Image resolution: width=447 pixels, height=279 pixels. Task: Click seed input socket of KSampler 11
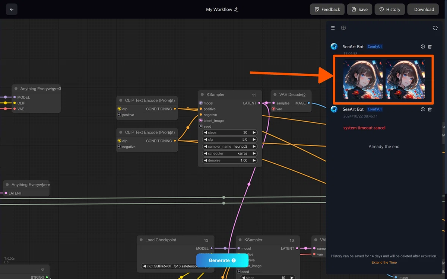coord(201,126)
